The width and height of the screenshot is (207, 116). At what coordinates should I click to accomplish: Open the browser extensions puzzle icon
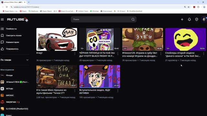(198, 7)
